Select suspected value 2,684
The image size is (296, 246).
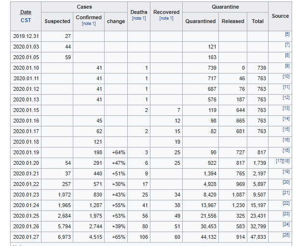[x=64, y=216]
